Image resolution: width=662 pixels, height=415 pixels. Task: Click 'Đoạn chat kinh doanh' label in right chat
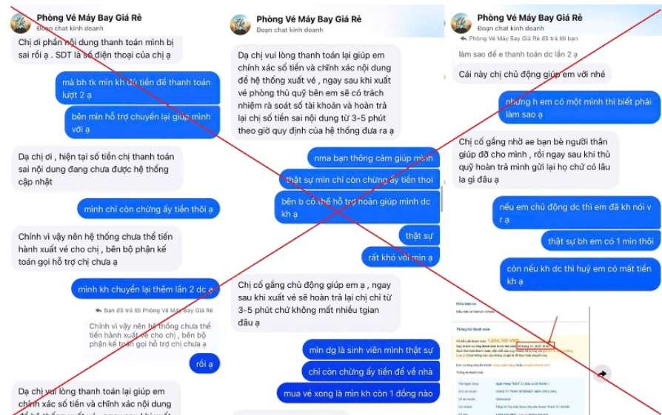510,28
